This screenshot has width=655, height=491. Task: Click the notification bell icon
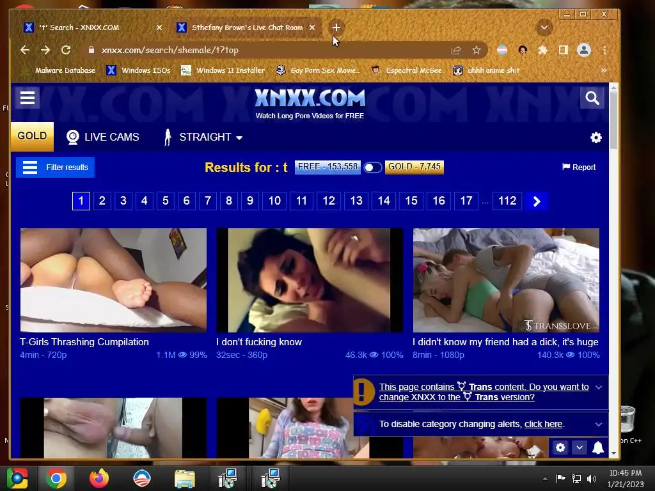tap(598, 448)
